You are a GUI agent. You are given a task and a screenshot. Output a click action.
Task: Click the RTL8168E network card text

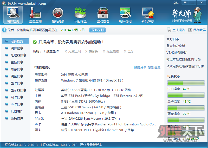click(97, 130)
